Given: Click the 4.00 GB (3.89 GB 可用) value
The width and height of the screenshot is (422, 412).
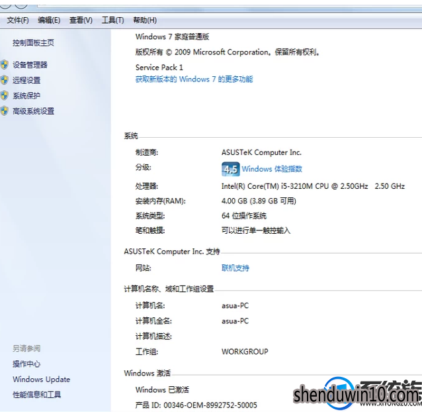Looking at the screenshot, I should (259, 201).
